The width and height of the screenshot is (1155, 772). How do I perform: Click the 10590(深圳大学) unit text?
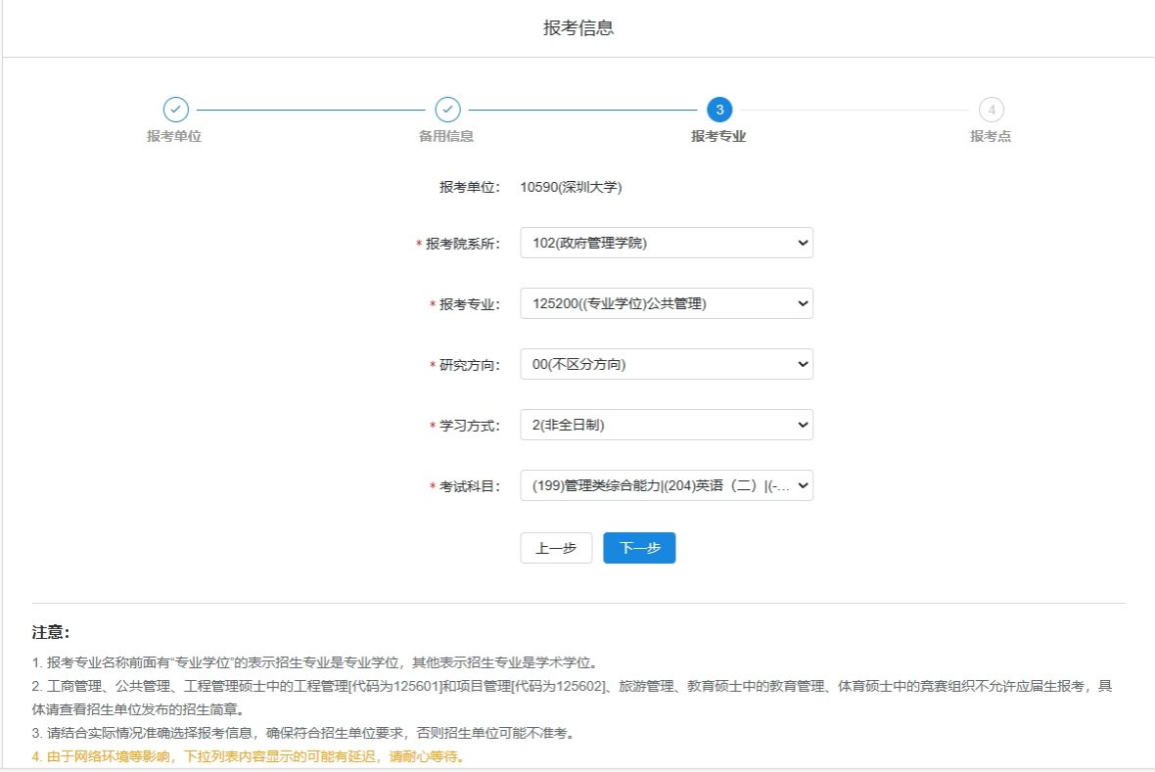pos(571,188)
